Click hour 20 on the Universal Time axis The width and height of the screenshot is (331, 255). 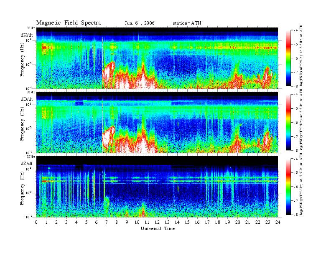238,222
